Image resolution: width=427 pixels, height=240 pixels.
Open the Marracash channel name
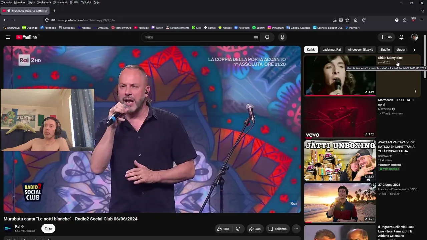[x=384, y=109]
